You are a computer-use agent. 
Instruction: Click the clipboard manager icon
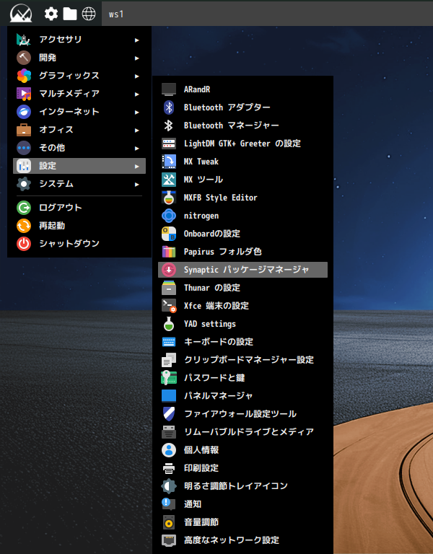[169, 360]
